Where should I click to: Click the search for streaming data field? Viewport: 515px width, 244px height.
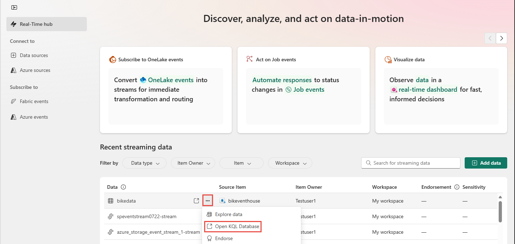410,163
